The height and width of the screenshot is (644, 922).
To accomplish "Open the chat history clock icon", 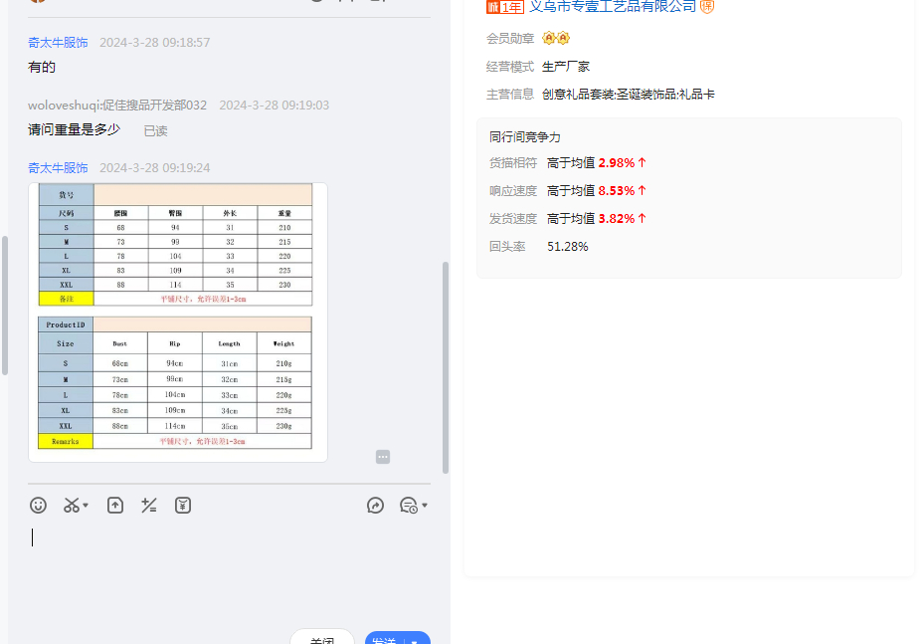I will (408, 506).
